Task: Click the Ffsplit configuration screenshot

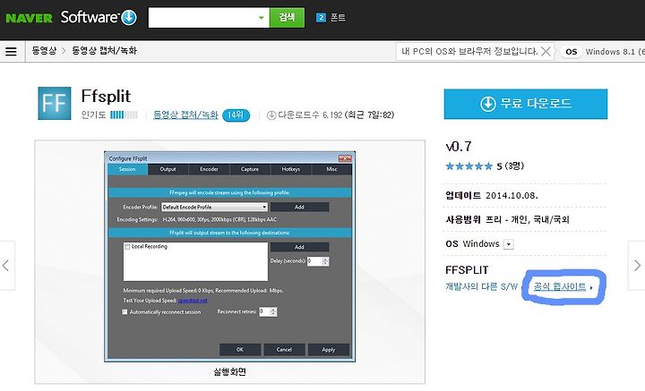Action: 229,257
